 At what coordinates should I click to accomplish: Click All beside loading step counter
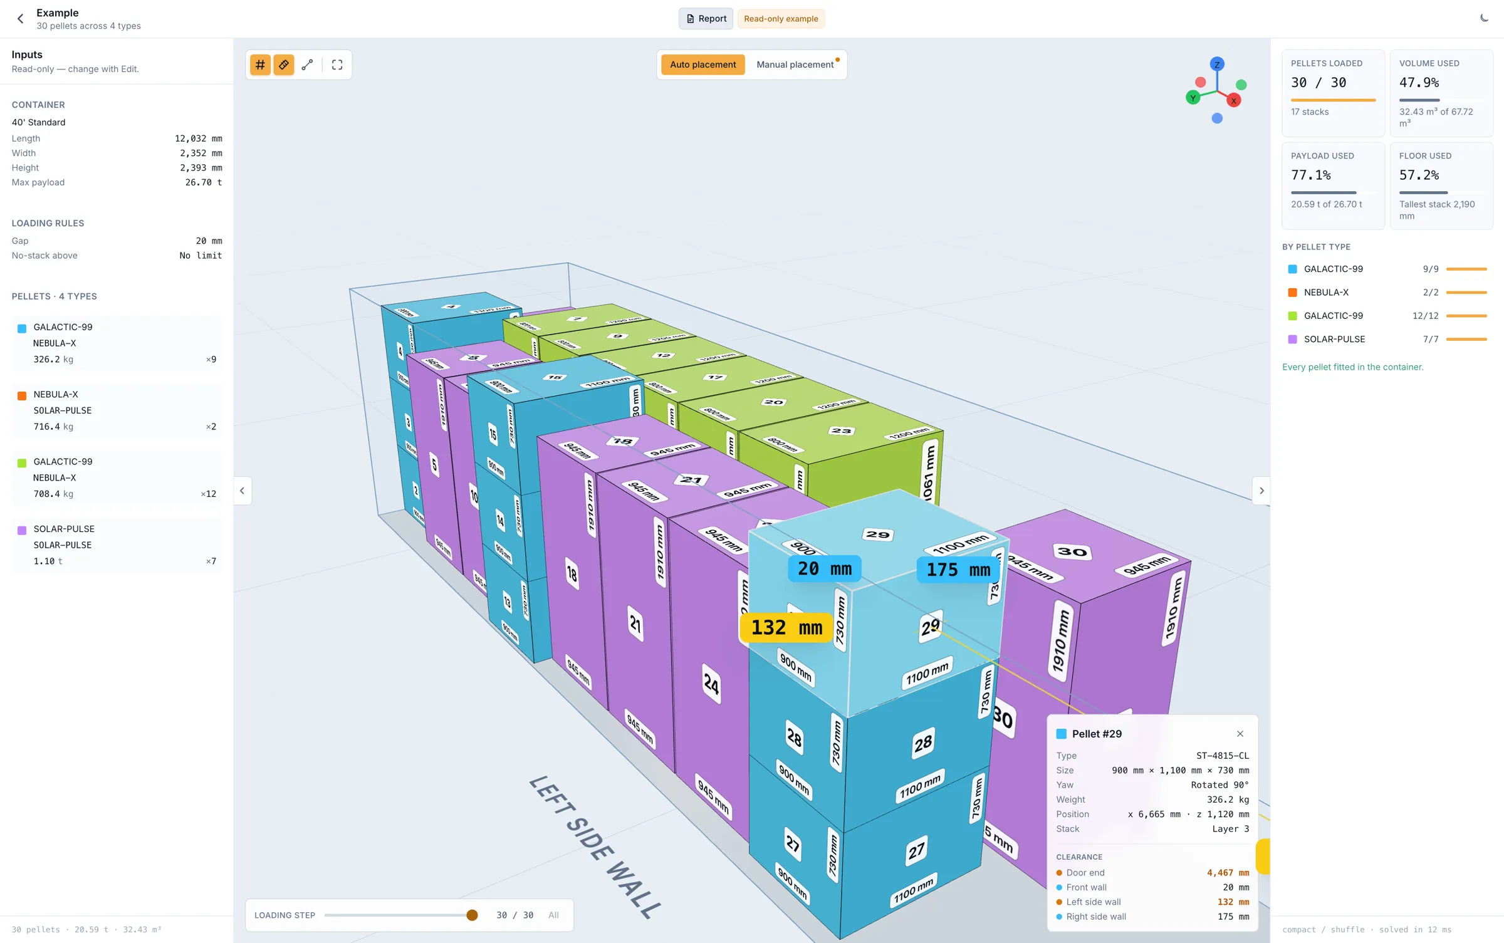[553, 915]
